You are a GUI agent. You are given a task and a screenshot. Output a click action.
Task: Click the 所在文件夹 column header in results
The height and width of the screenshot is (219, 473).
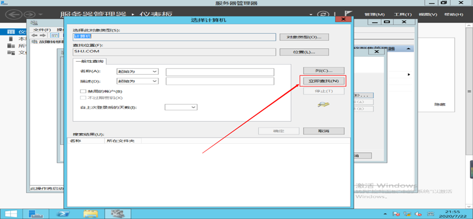122,141
